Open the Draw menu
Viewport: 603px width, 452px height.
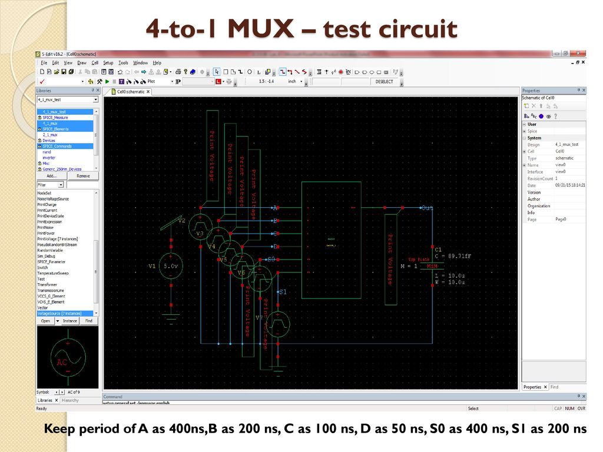coord(81,62)
